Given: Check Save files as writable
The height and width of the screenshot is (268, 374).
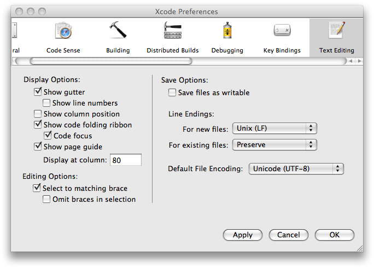Looking at the screenshot, I should pyautogui.click(x=172, y=92).
